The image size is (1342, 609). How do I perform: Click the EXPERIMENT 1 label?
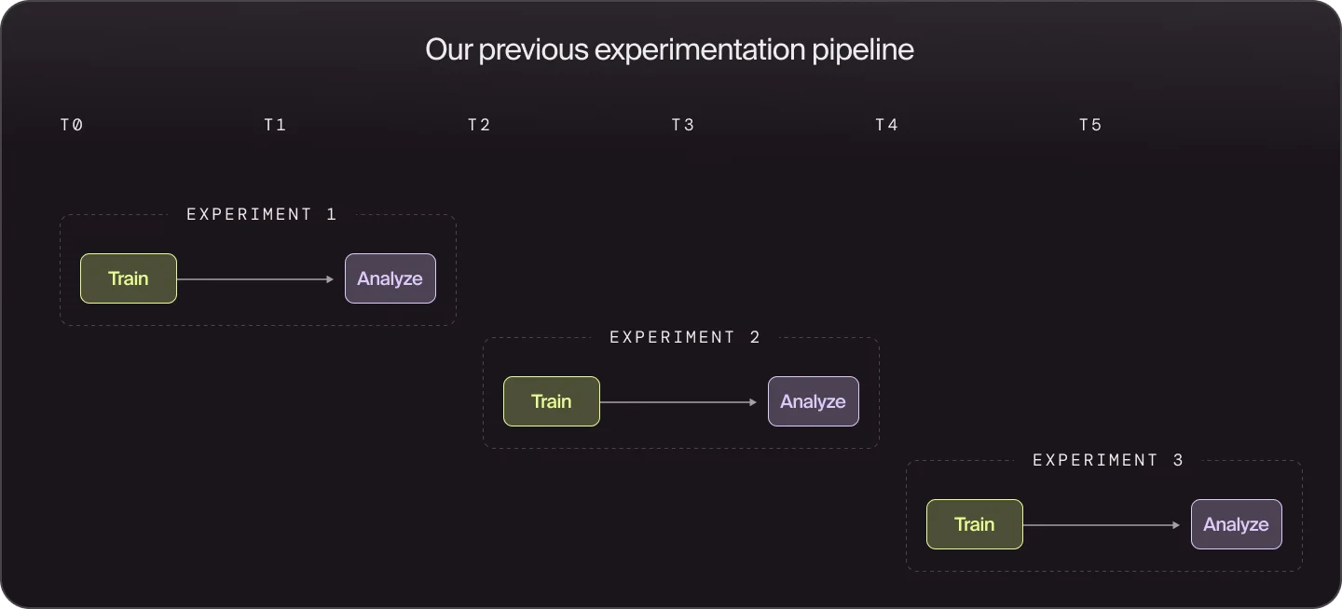[262, 214]
